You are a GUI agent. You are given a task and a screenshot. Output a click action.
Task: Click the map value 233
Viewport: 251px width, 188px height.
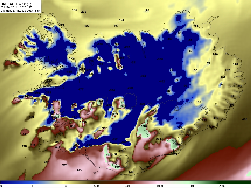click(61, 25)
